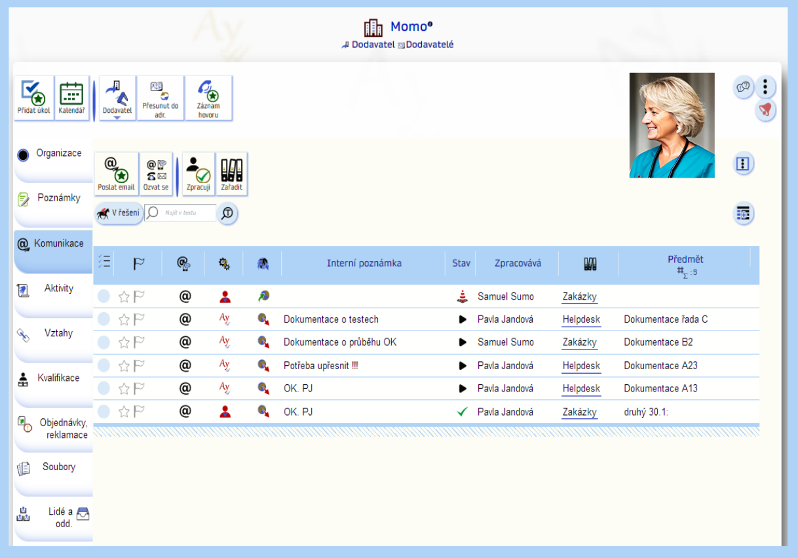Open Helpdesk link in Dokumentace řada C row
Image resolution: width=798 pixels, height=558 pixels.
click(x=581, y=319)
